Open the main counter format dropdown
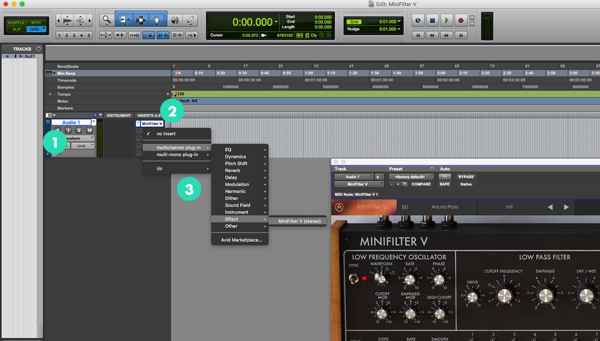The image size is (600, 341). [x=276, y=22]
